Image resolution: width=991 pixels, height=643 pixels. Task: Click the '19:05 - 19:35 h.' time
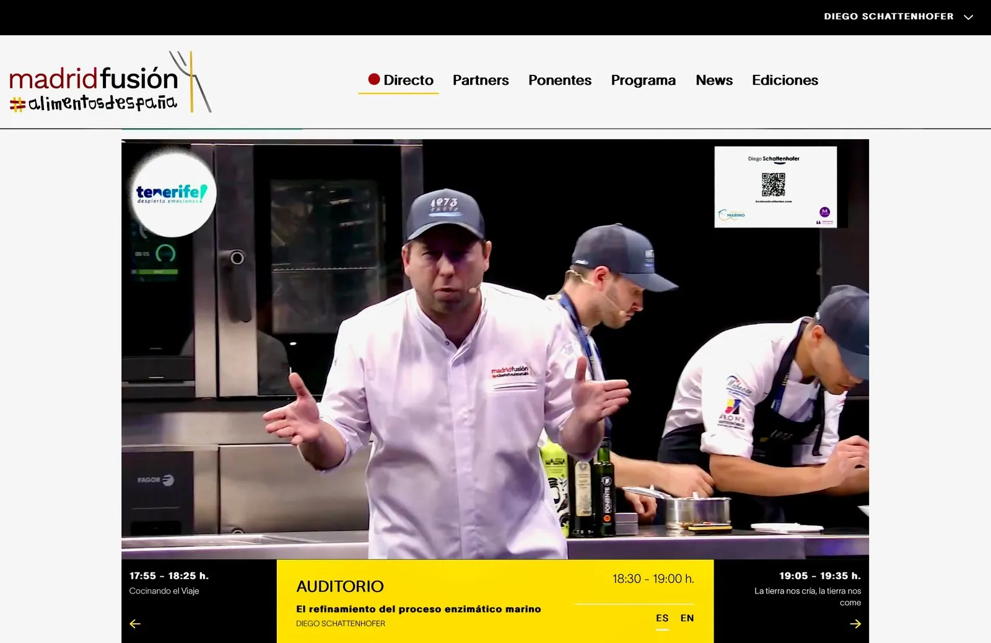point(820,576)
